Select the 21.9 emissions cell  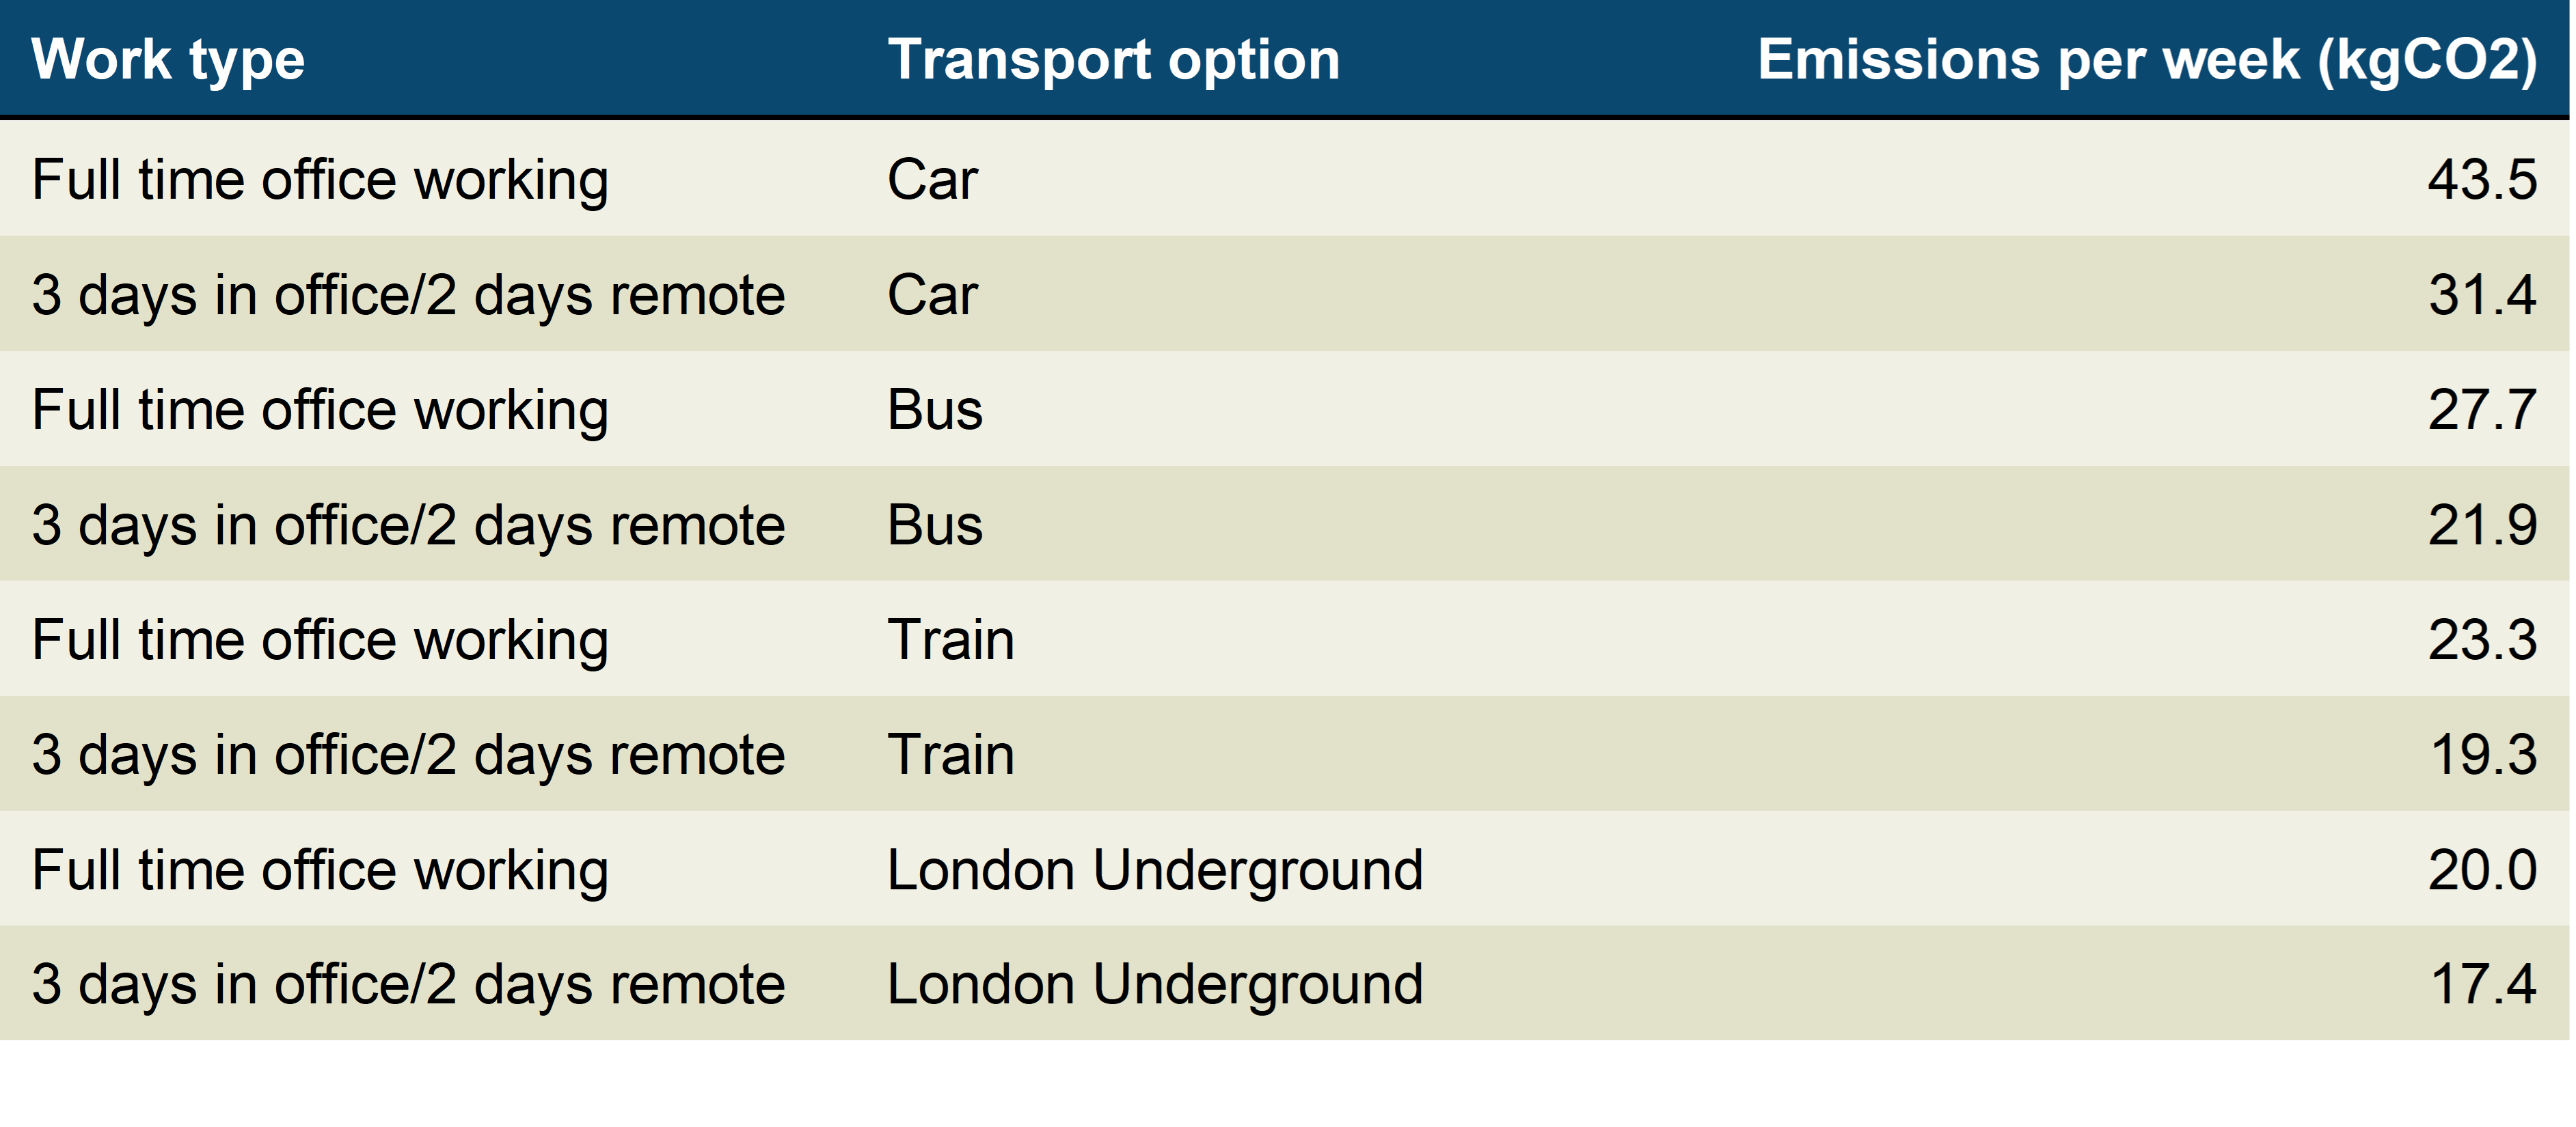pos(2481,525)
